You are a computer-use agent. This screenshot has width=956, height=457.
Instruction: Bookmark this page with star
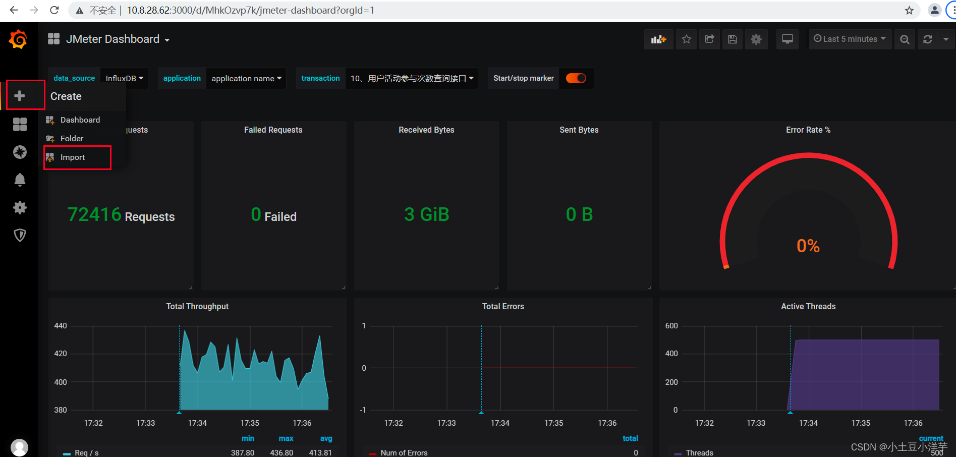pos(909,10)
